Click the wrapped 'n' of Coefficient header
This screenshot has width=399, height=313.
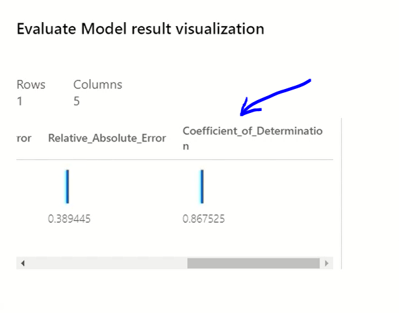[x=186, y=147]
